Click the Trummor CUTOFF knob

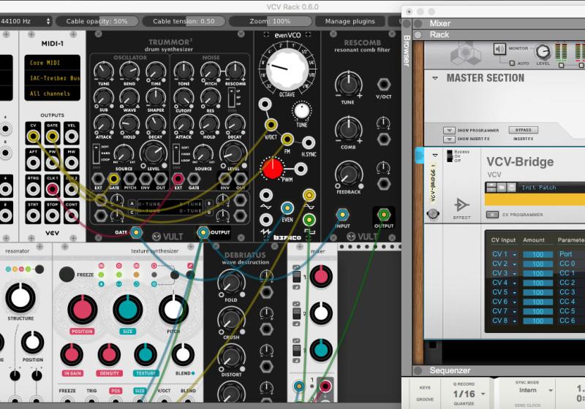click(x=184, y=98)
